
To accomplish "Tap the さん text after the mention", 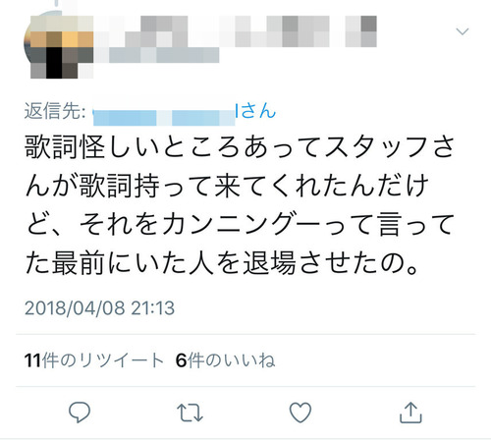I will 259,111.
